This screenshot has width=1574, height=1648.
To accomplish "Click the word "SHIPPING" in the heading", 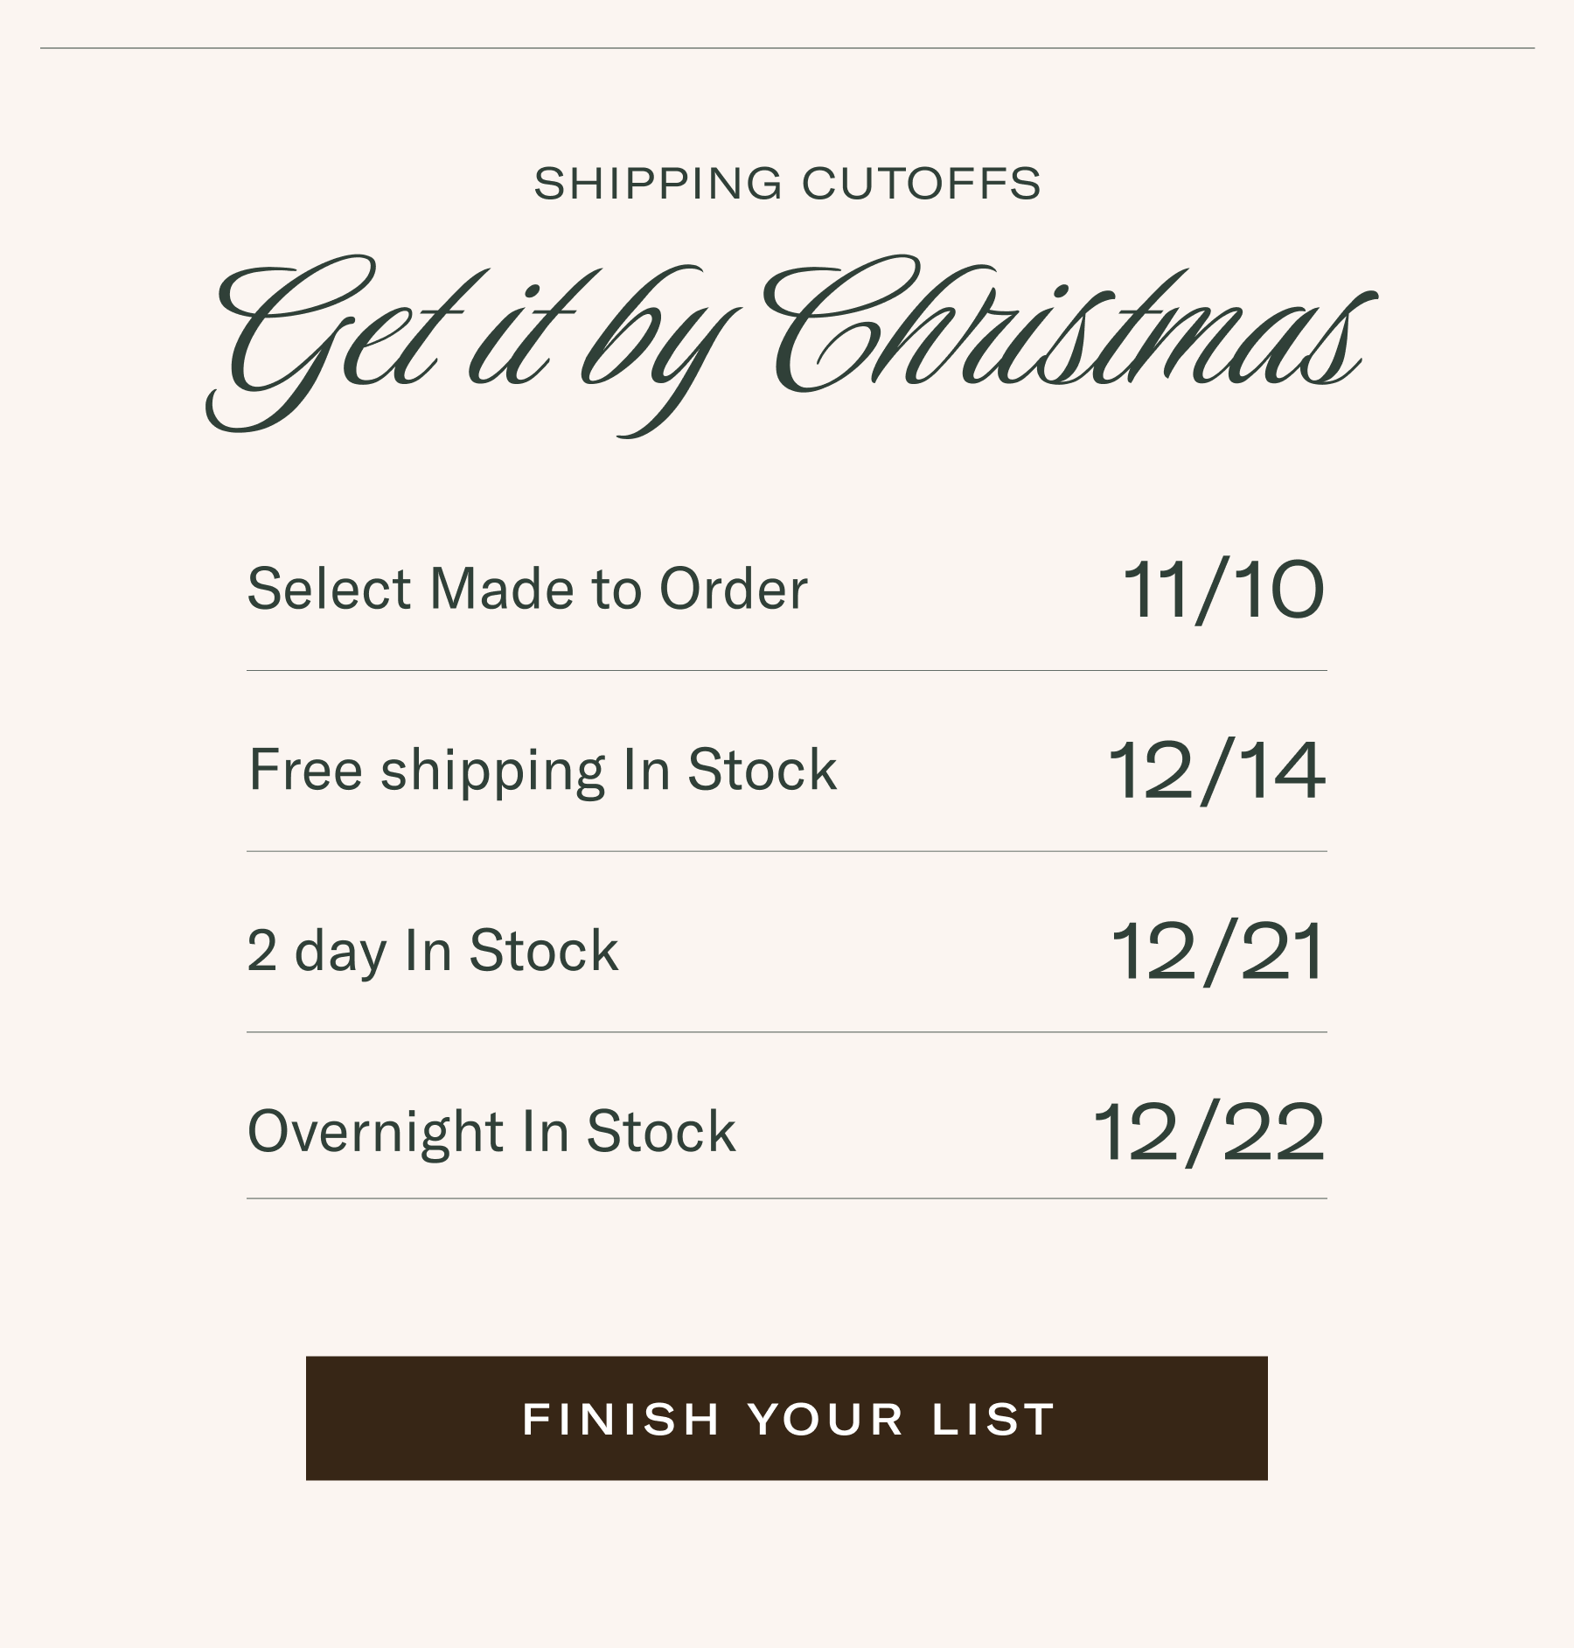I will [x=658, y=184].
